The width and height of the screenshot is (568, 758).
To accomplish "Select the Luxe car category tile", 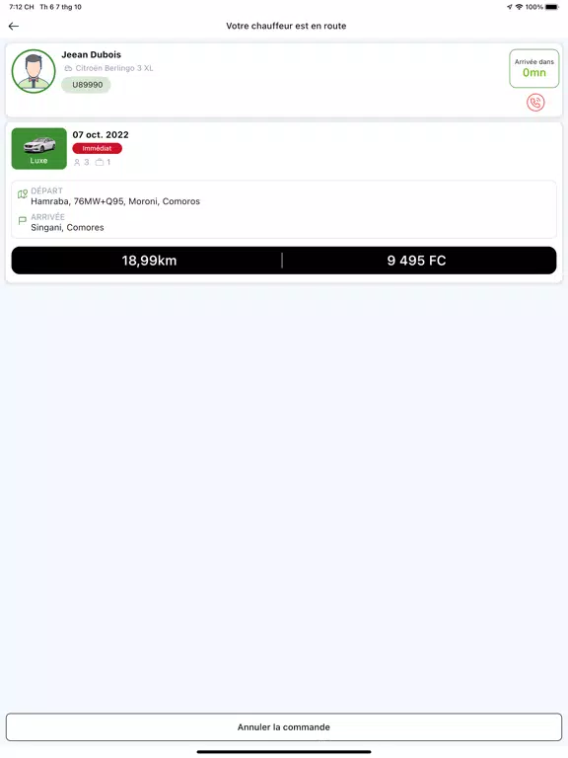I will pos(39,148).
